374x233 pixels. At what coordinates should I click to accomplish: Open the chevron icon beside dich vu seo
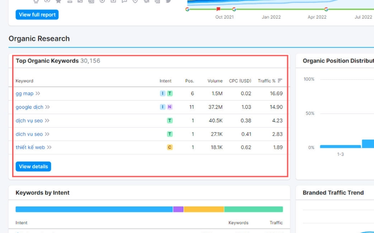pos(47,134)
